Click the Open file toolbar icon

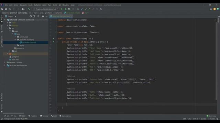pos(2,9)
